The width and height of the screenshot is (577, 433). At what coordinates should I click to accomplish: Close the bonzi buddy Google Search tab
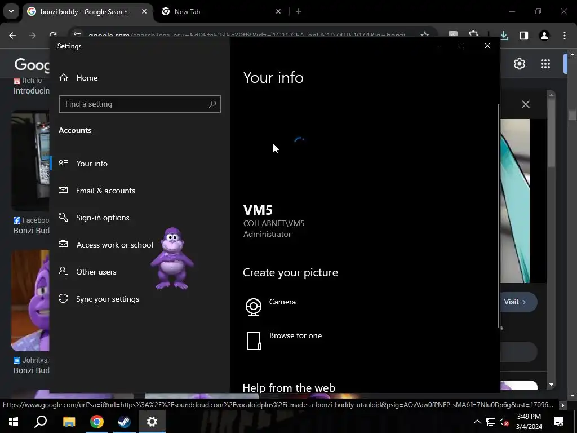144,11
